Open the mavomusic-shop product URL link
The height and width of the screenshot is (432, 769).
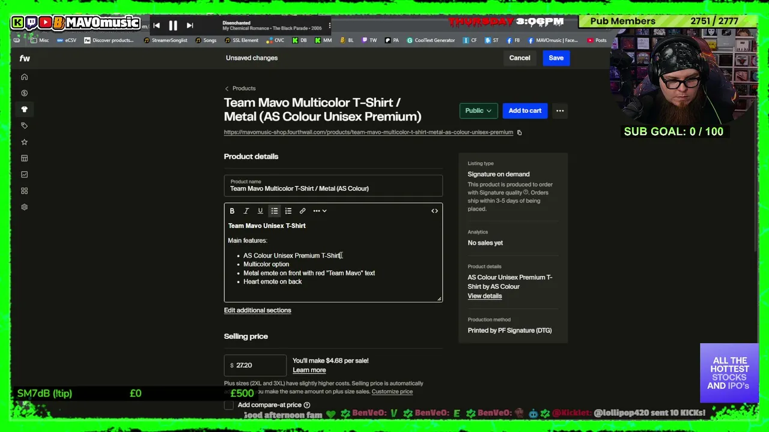pyautogui.click(x=368, y=132)
